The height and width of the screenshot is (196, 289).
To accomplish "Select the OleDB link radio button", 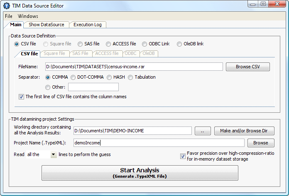I will click(179, 44).
